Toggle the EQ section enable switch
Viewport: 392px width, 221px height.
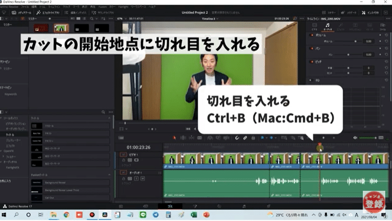click(x=311, y=80)
